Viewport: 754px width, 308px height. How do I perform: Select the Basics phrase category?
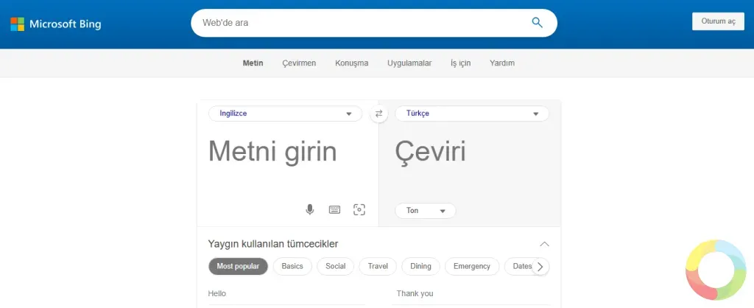[x=292, y=266]
